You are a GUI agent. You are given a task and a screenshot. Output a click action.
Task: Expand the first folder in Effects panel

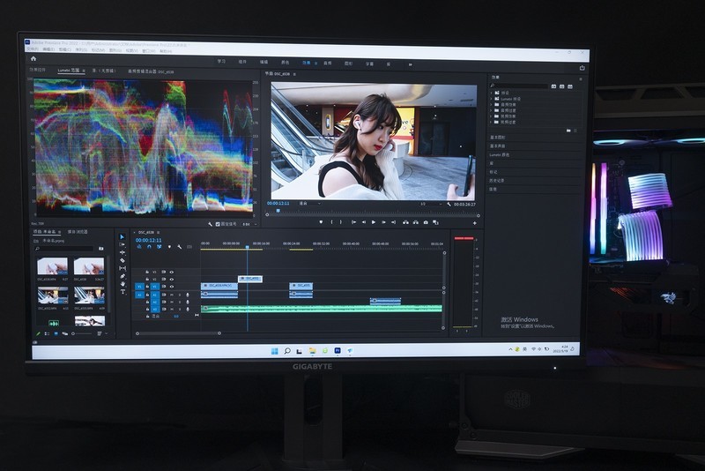[x=493, y=92]
